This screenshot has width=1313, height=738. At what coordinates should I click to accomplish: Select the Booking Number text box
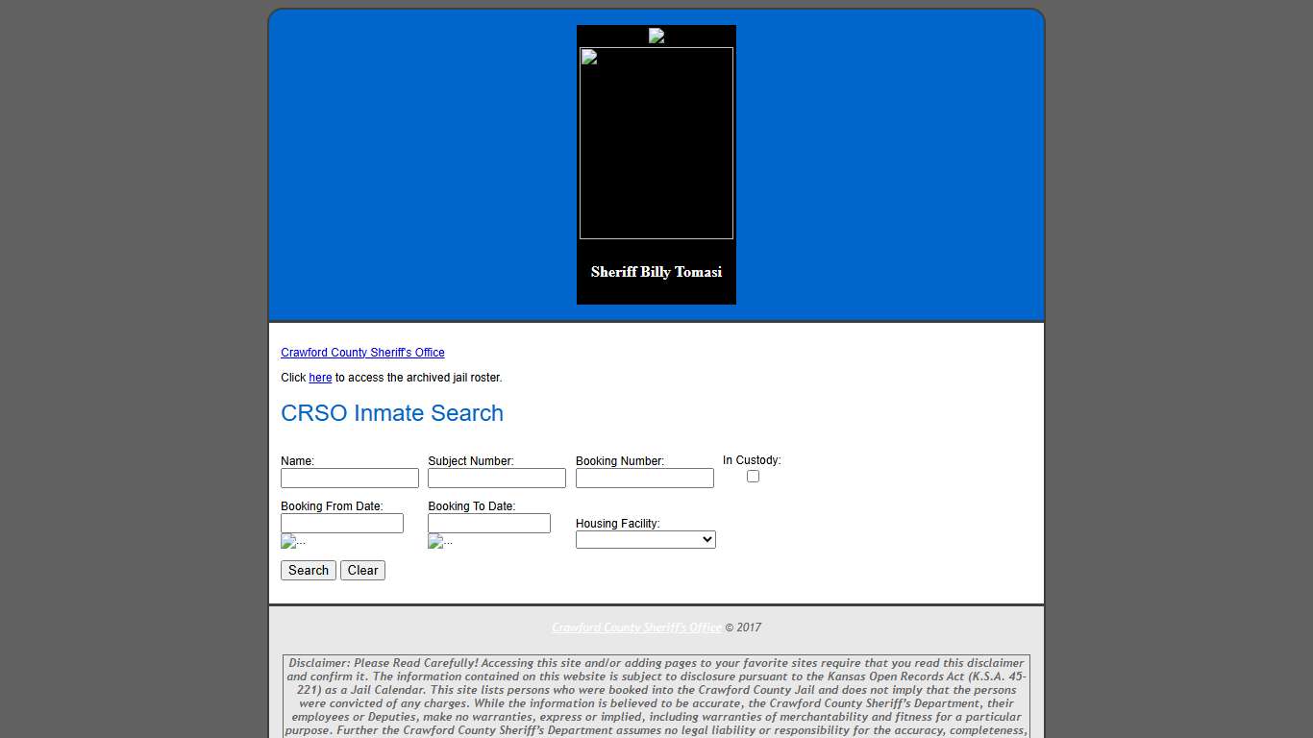tap(645, 479)
